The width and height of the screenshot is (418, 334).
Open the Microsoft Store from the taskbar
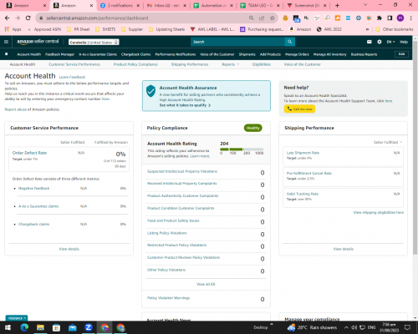click(x=56, y=327)
